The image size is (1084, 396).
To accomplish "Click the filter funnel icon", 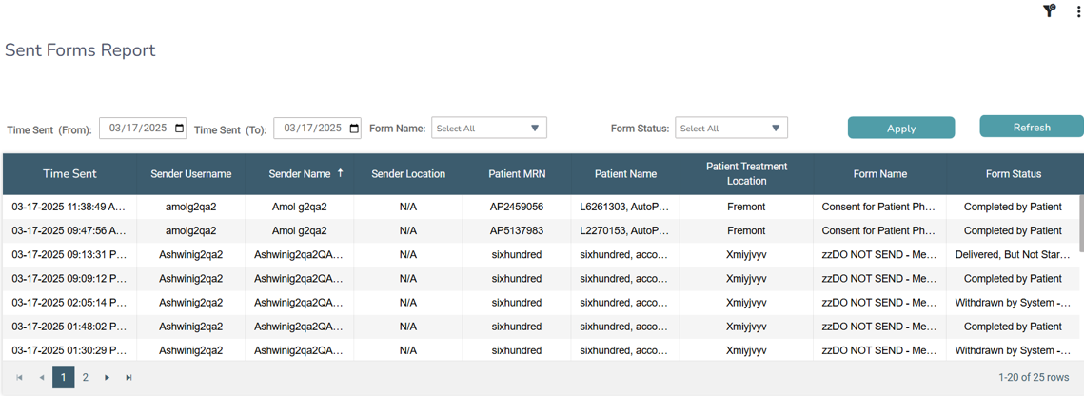I will click(1049, 11).
